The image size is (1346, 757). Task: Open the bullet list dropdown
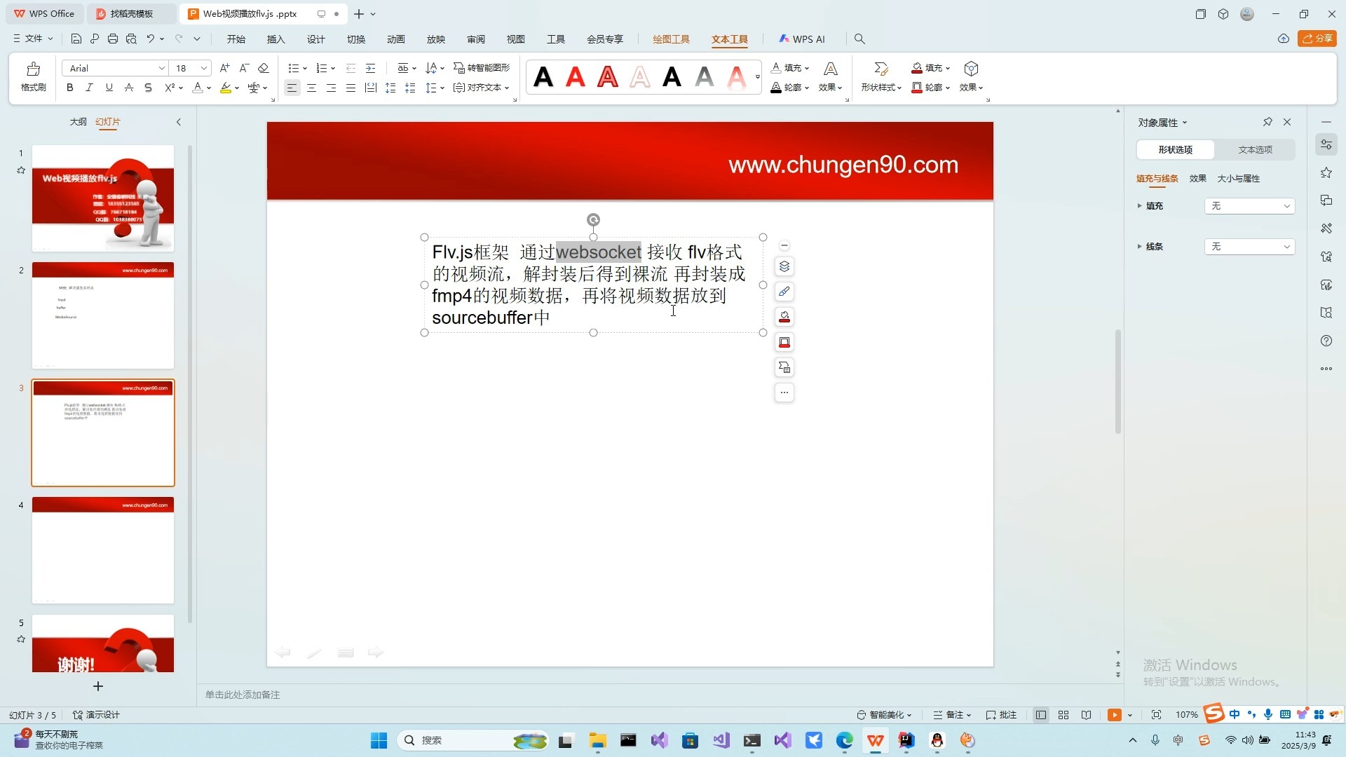[x=305, y=68]
